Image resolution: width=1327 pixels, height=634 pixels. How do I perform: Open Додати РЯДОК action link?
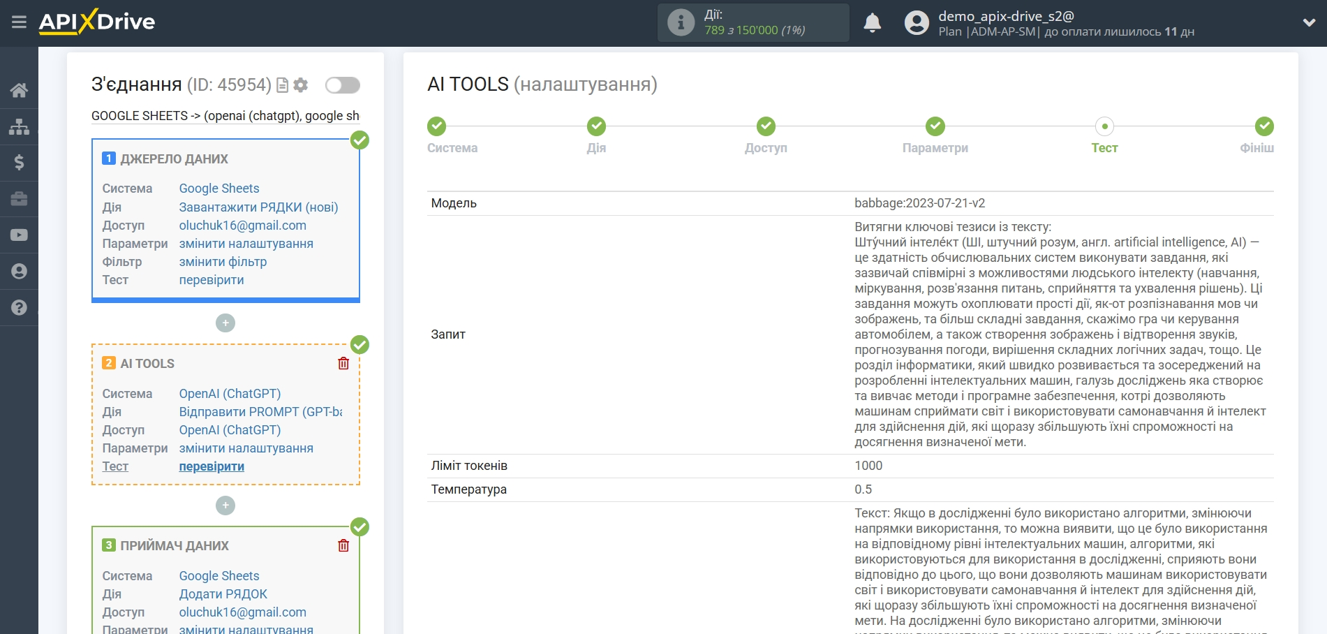pos(223,594)
